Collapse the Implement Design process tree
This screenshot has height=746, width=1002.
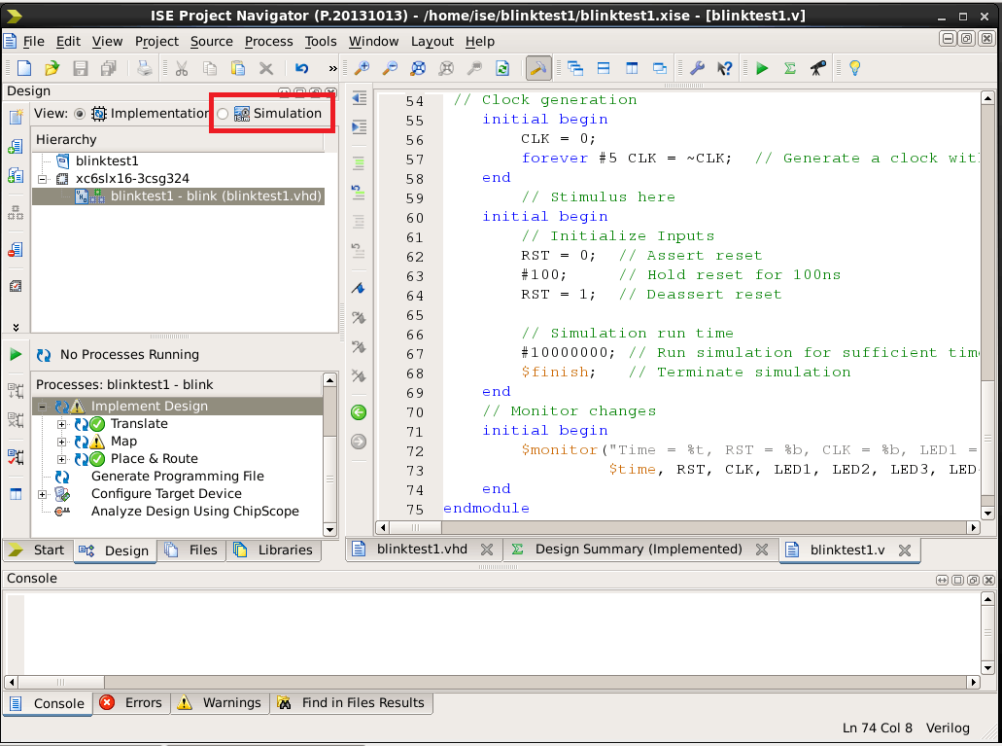(43, 407)
